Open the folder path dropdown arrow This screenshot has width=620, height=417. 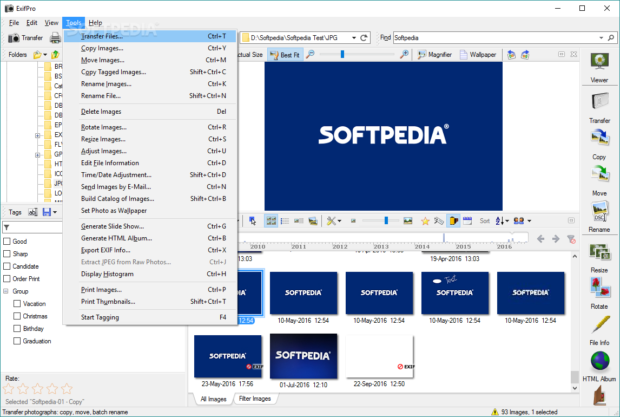coord(354,38)
